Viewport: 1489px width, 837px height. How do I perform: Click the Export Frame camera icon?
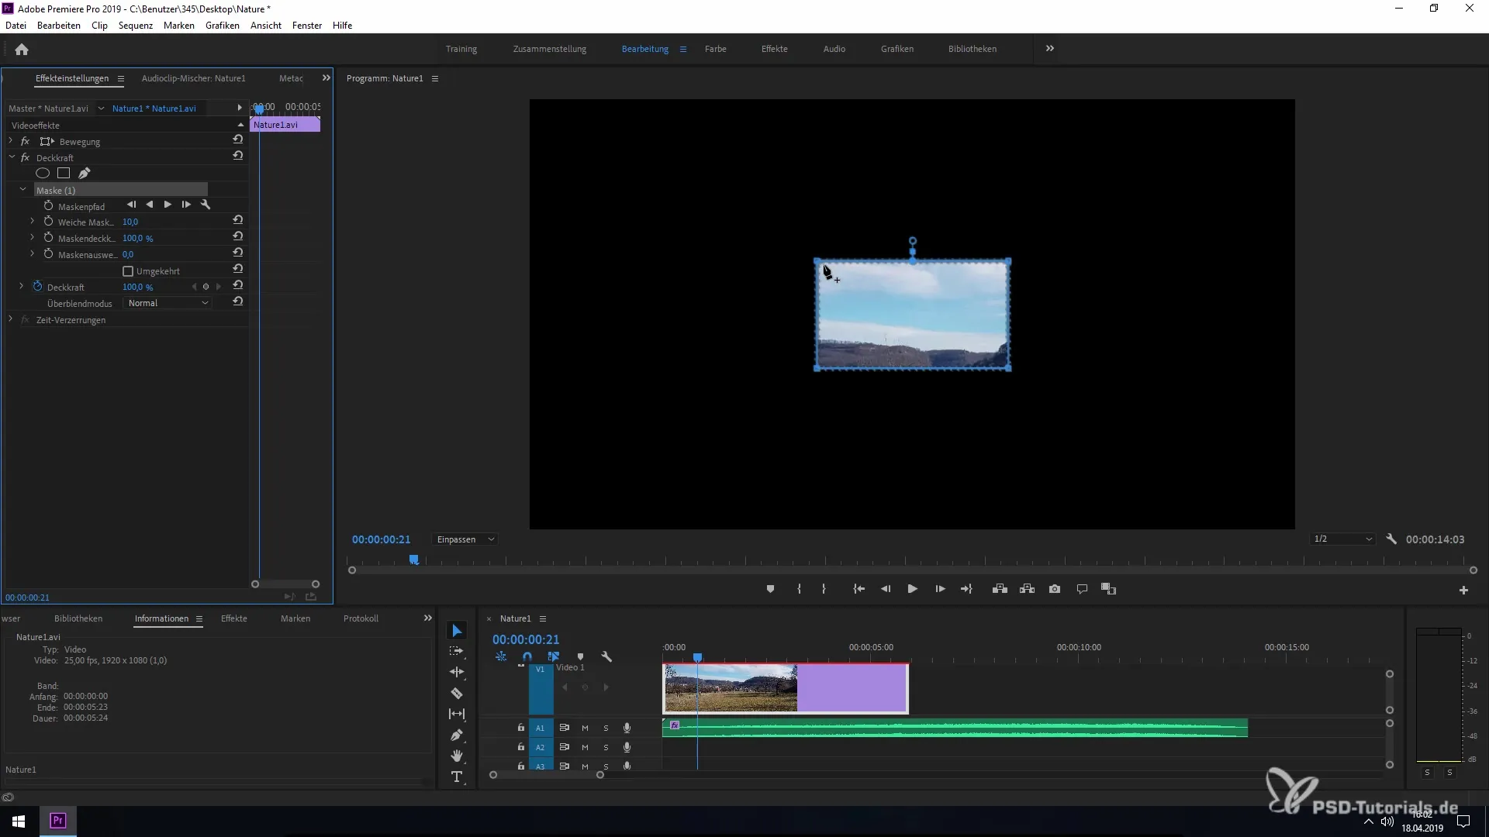[x=1055, y=589]
